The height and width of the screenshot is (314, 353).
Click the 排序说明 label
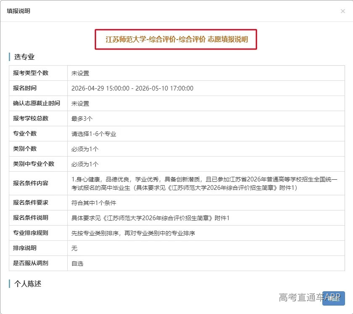point(25,248)
